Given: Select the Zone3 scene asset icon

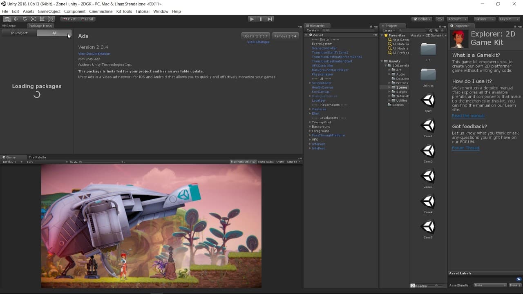Looking at the screenshot, I should tap(428, 176).
